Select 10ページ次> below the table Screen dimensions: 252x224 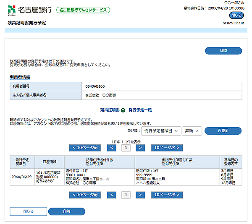tap(167, 195)
